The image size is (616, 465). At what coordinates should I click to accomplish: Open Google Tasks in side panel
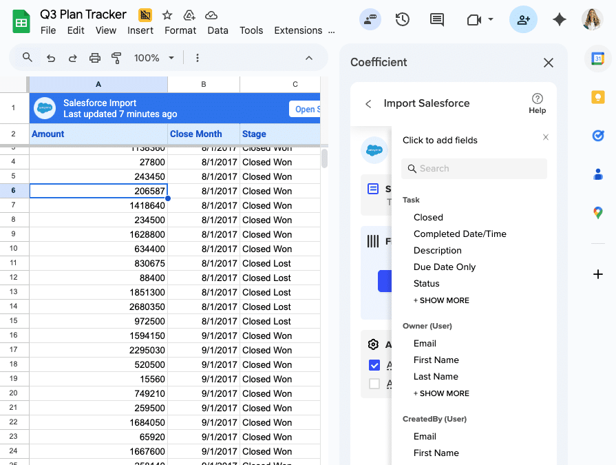598,136
